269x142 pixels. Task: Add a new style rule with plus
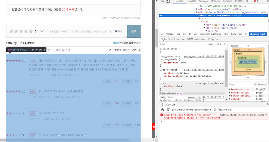coord(225,44)
